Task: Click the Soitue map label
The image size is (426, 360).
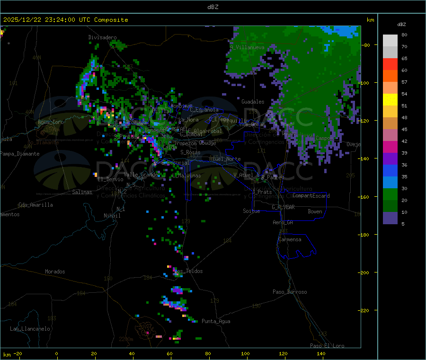Action: point(251,211)
